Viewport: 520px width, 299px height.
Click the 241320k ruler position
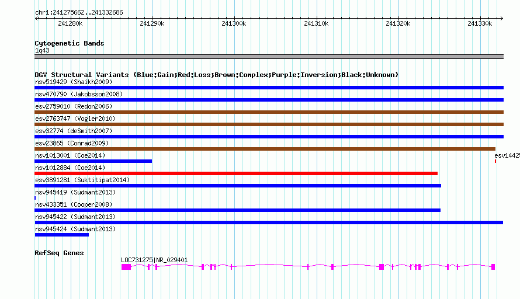(x=398, y=23)
